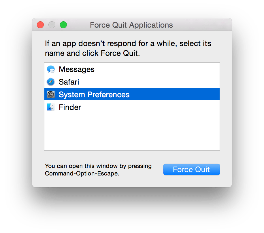Pick the Finder app name in list

pyautogui.click(x=70, y=107)
